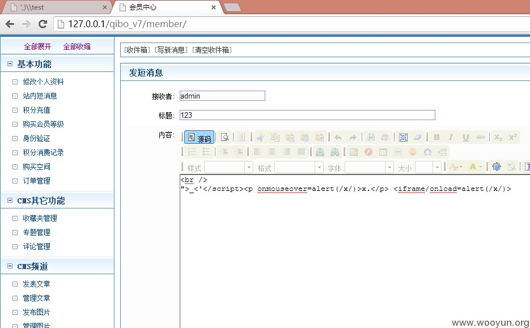Click the Select All icon
Screen dimensions: 530x328
click(x=403, y=137)
